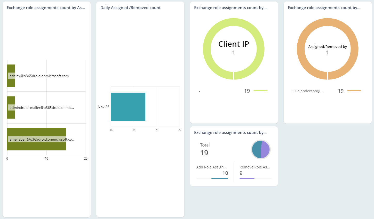Click the teal Add Role progress bar

(x=220, y=179)
